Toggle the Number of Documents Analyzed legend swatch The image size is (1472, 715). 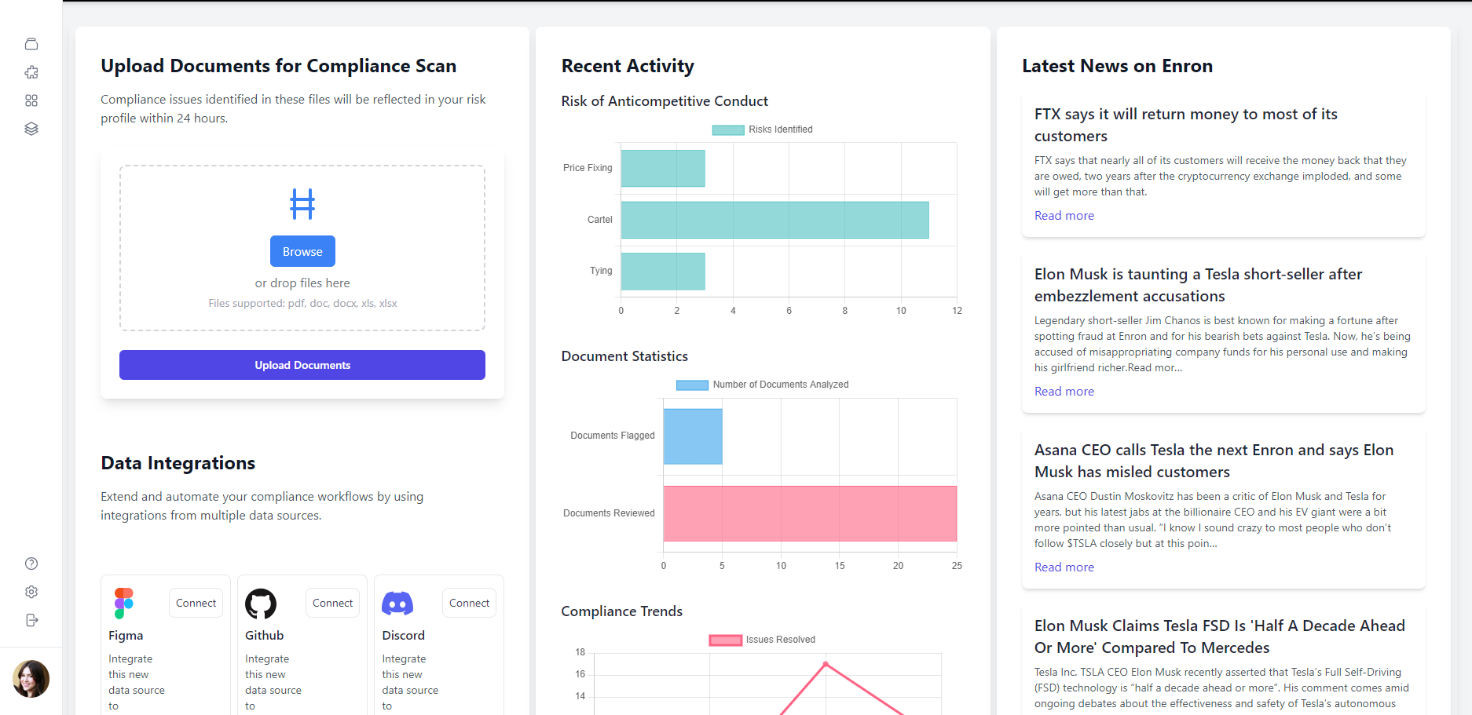692,385
